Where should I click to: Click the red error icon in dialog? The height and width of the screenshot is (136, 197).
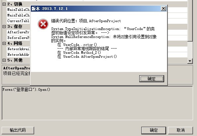point(43,24)
